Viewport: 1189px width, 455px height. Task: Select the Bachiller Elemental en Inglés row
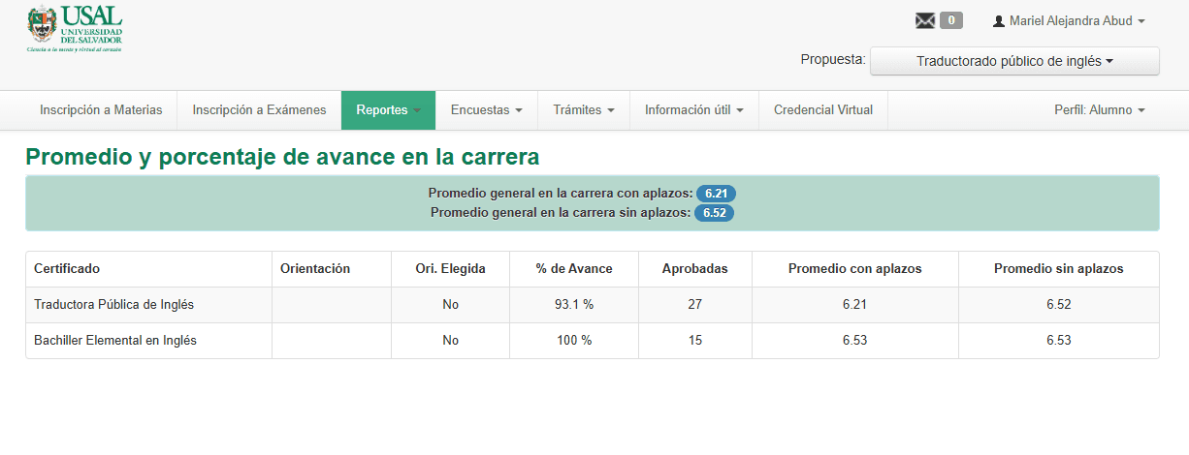(115, 341)
